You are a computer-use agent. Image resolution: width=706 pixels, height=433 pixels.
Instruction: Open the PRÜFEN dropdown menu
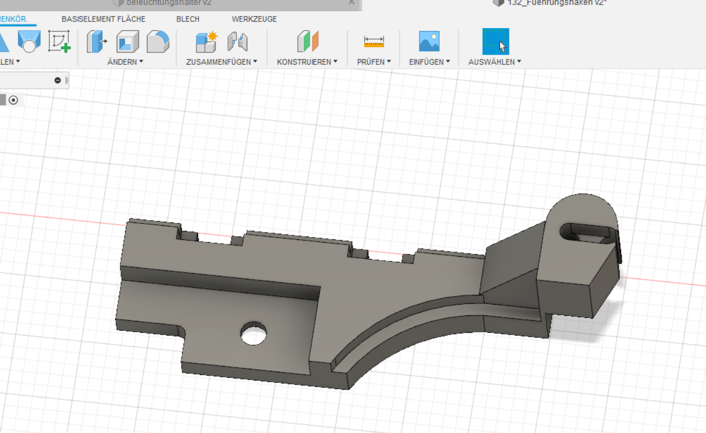(x=374, y=62)
